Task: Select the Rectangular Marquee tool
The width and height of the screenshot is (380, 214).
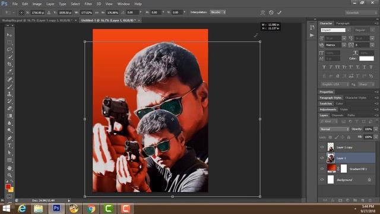Action: coord(9,42)
